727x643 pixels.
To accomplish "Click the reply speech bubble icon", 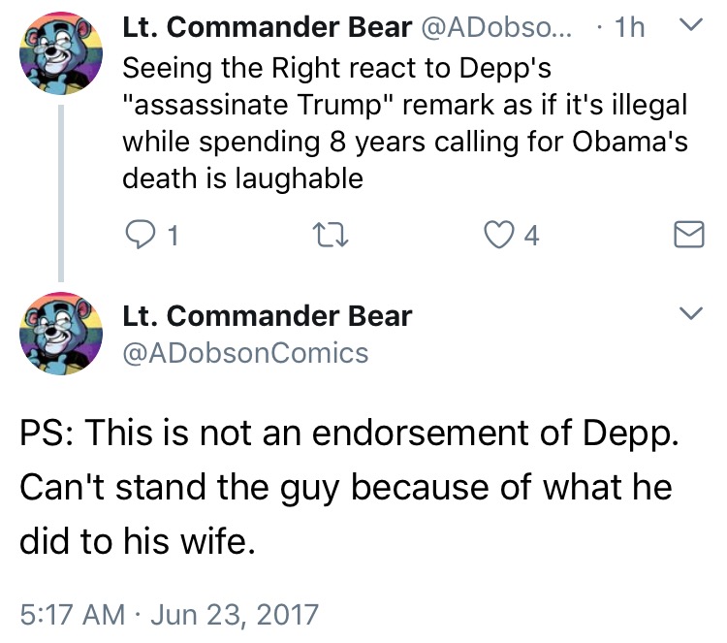I will click(x=140, y=235).
